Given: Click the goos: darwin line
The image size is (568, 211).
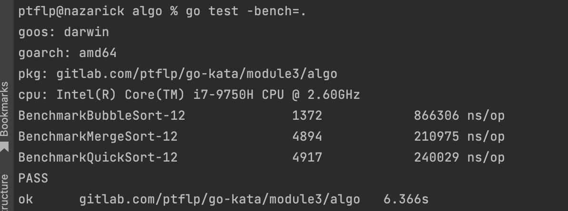Looking at the screenshot, I should 64,32.
